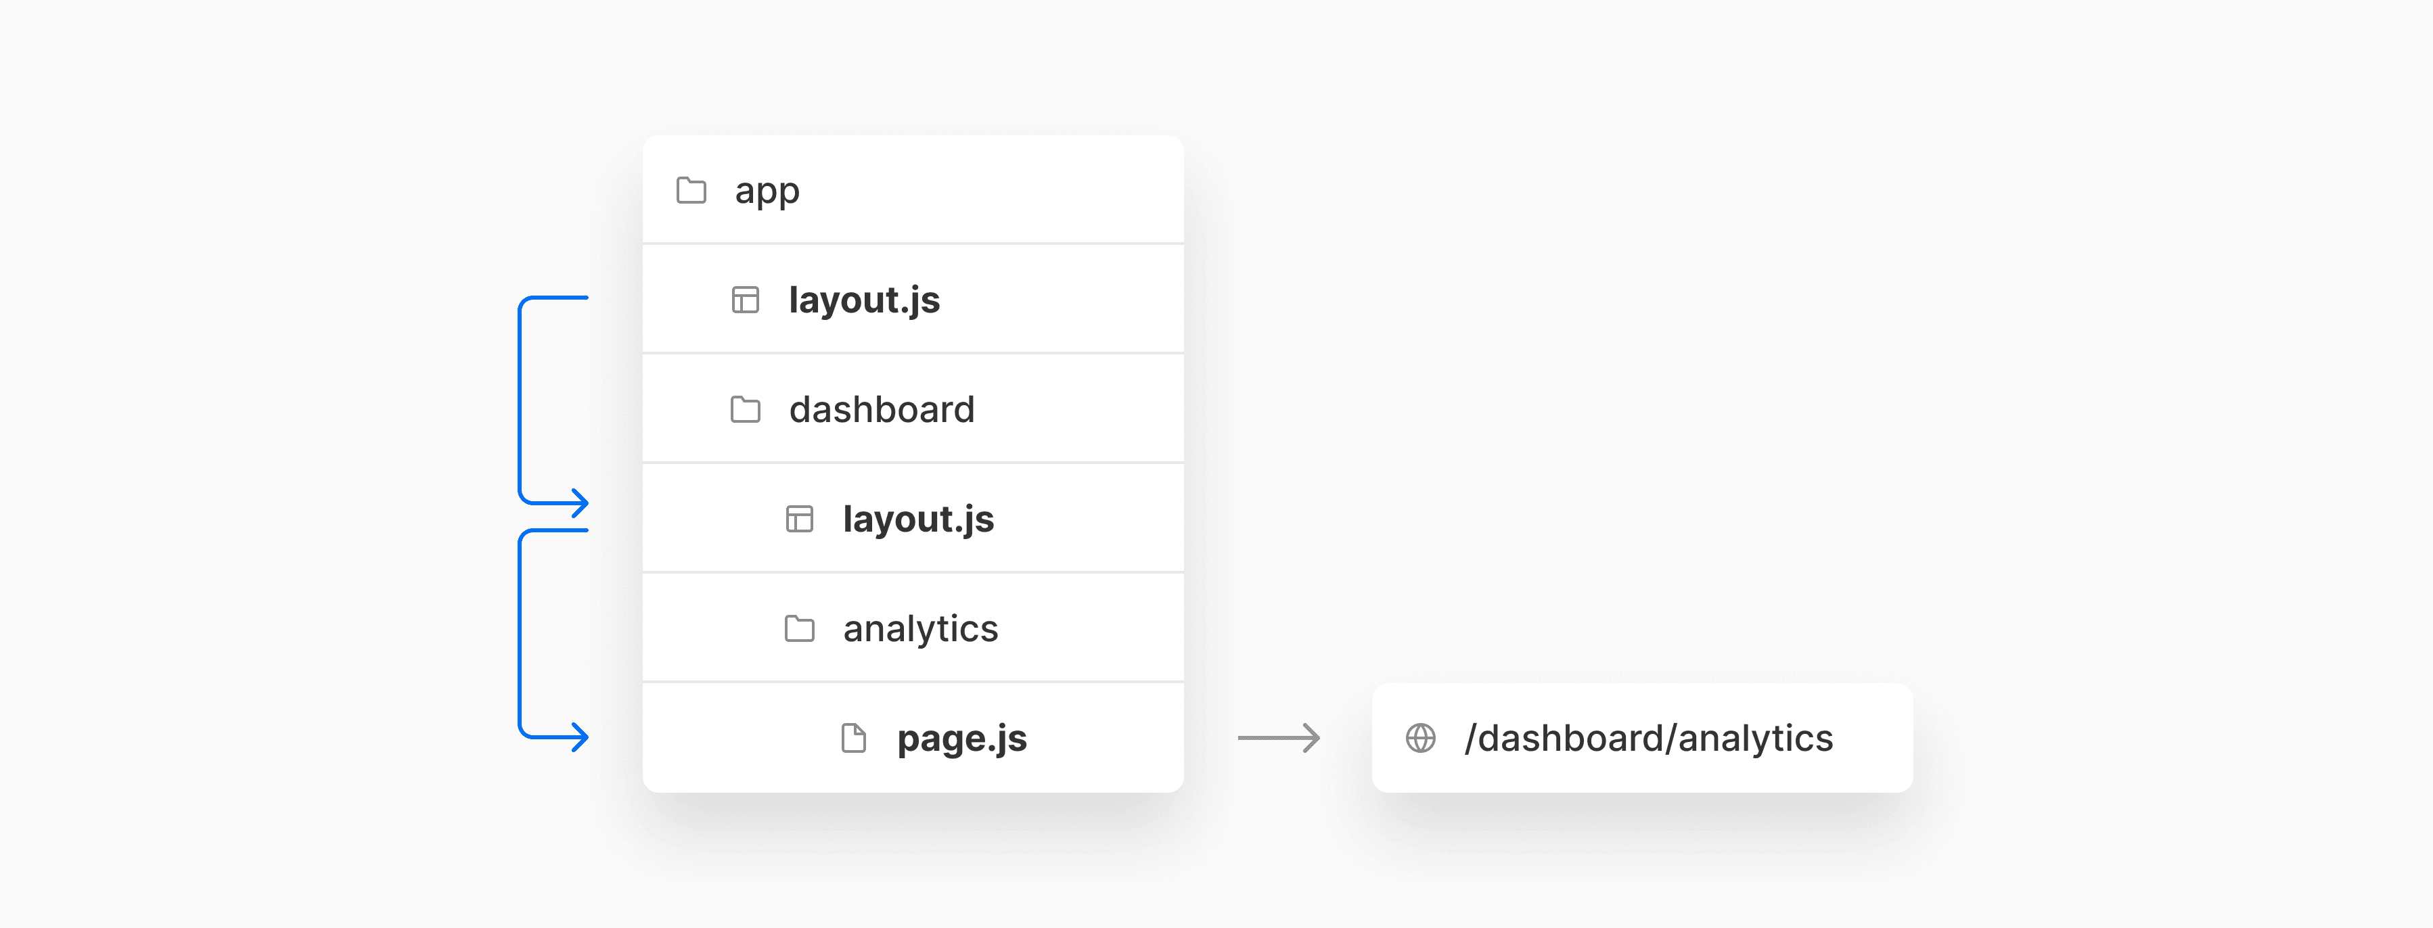The width and height of the screenshot is (2433, 928).
Task: Click the globe icon beside /dashboard/analytics
Action: click(x=1421, y=737)
